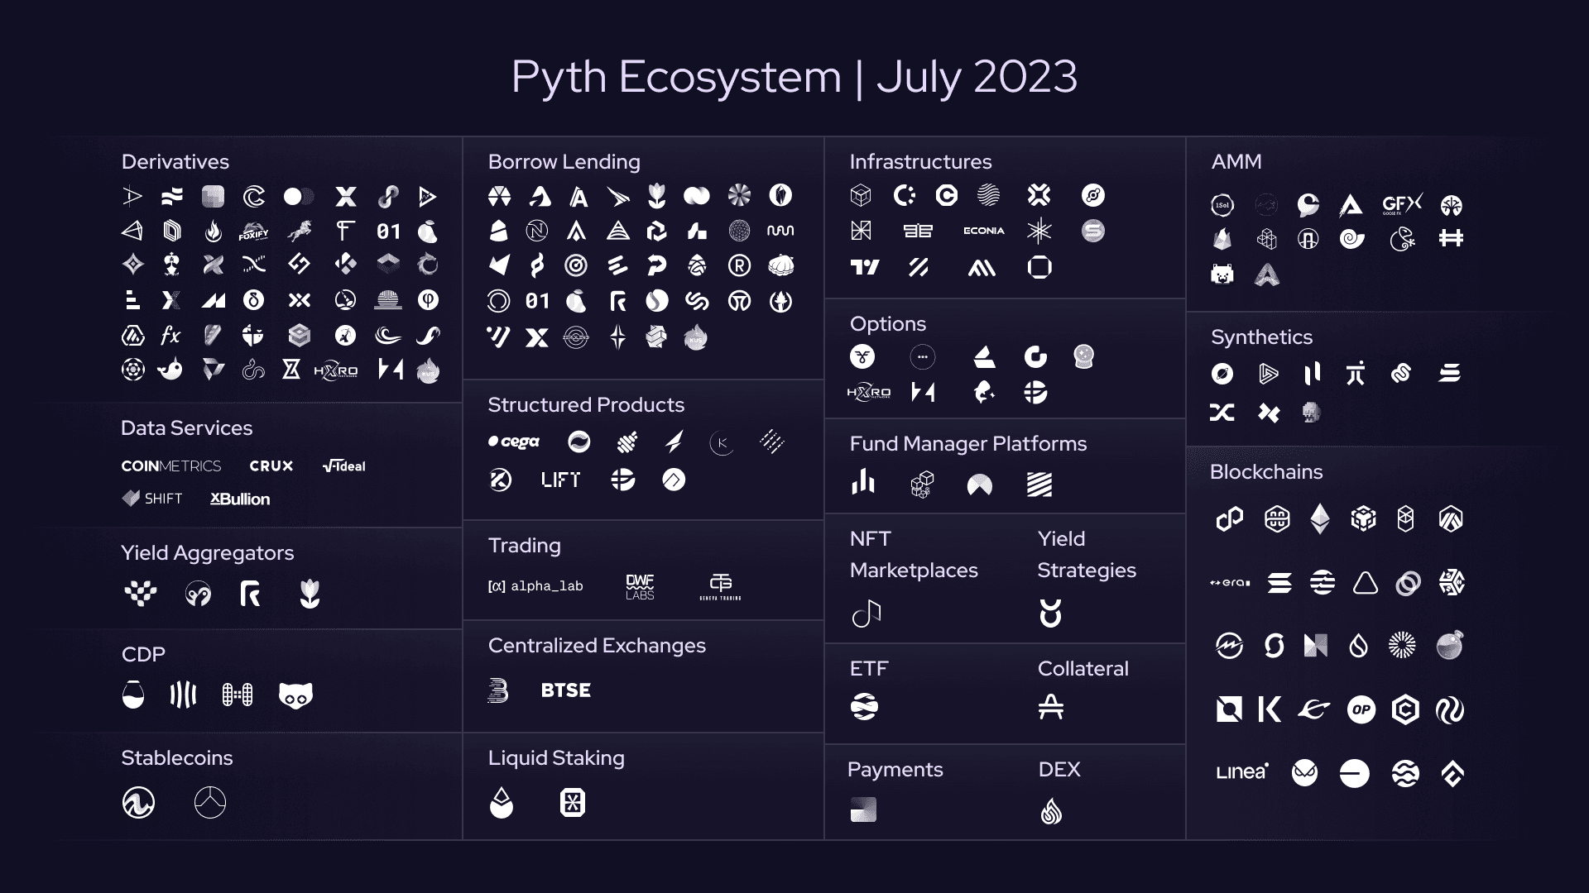This screenshot has width=1589, height=893.
Task: Click the zkSync era logo in Blockchains
Action: 1230,583
